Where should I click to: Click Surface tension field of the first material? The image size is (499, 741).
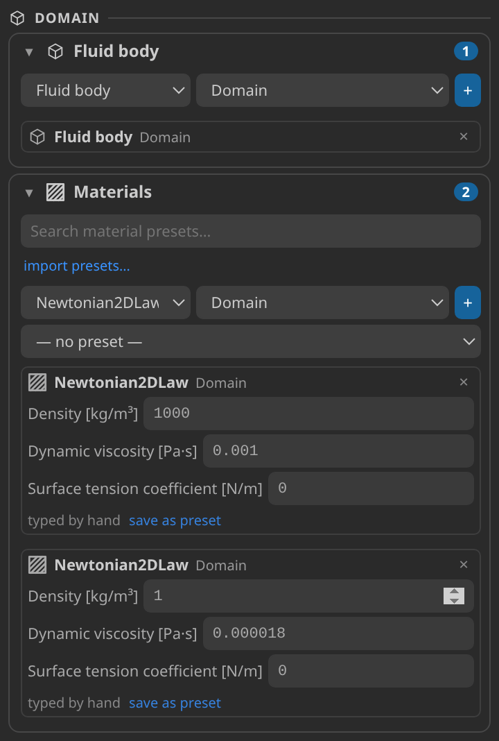pyautogui.click(x=371, y=488)
